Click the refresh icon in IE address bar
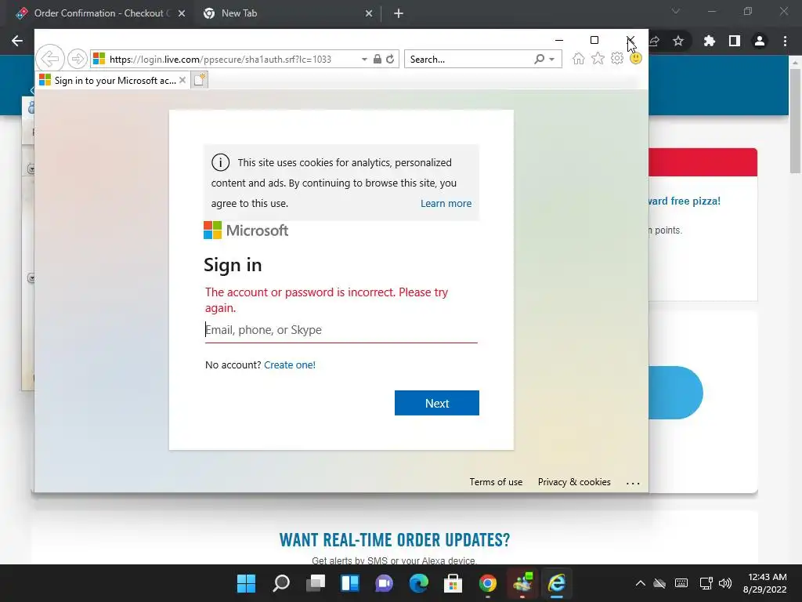 pyautogui.click(x=390, y=59)
